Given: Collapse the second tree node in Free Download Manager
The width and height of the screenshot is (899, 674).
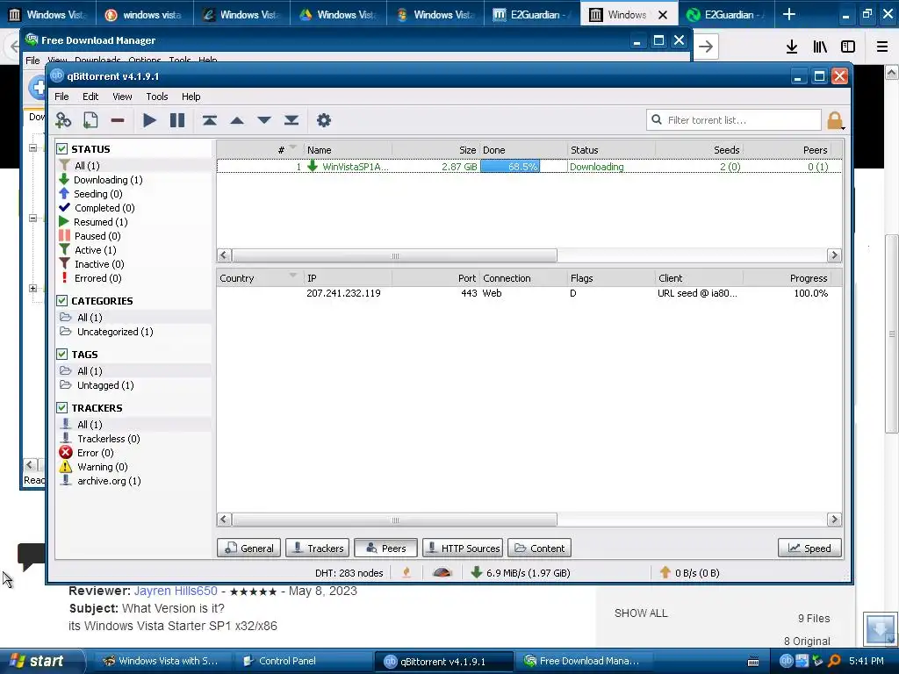Looking at the screenshot, I should 32,219.
